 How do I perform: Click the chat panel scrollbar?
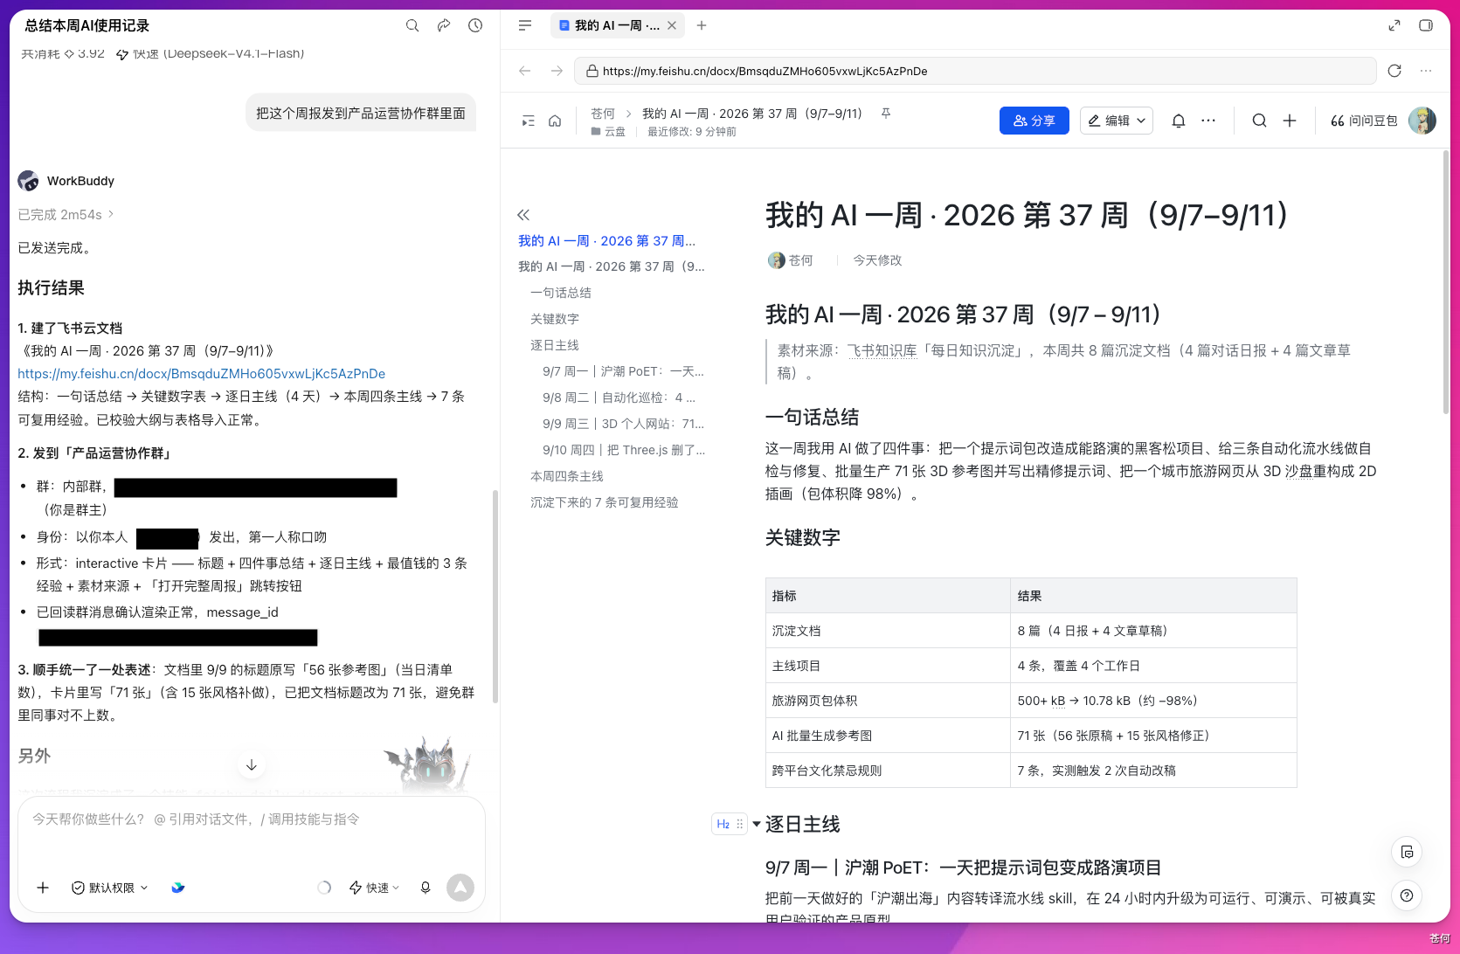pyautogui.click(x=495, y=597)
